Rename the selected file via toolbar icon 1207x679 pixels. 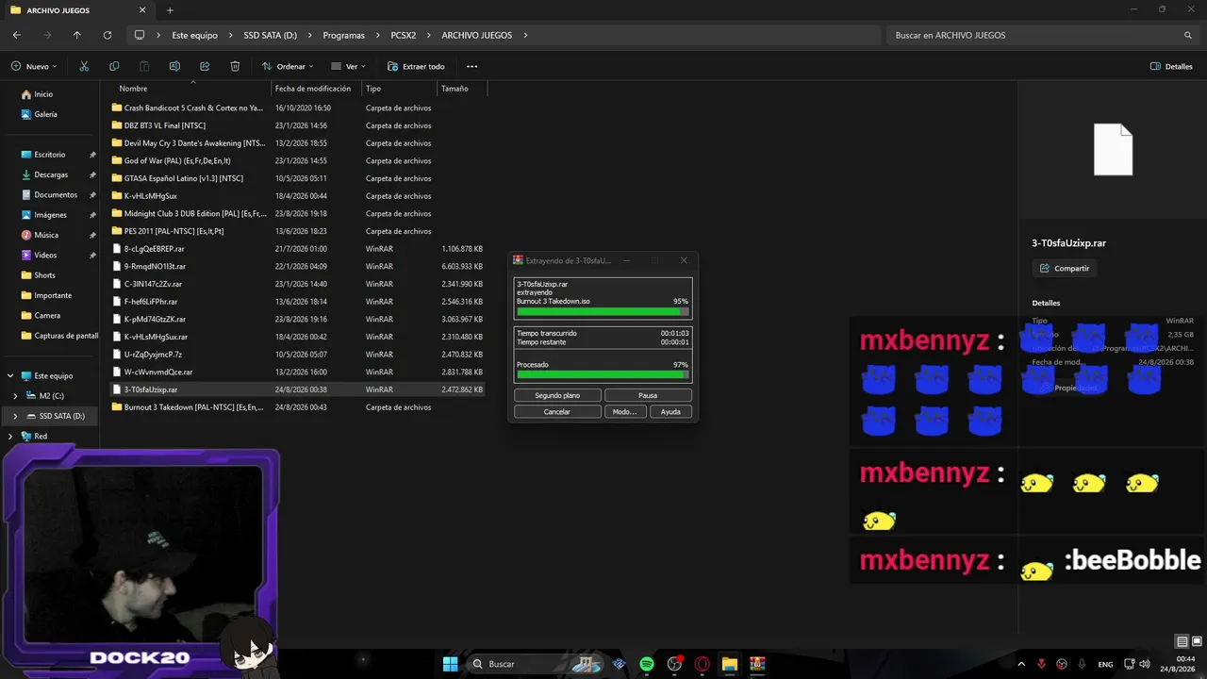(x=174, y=66)
